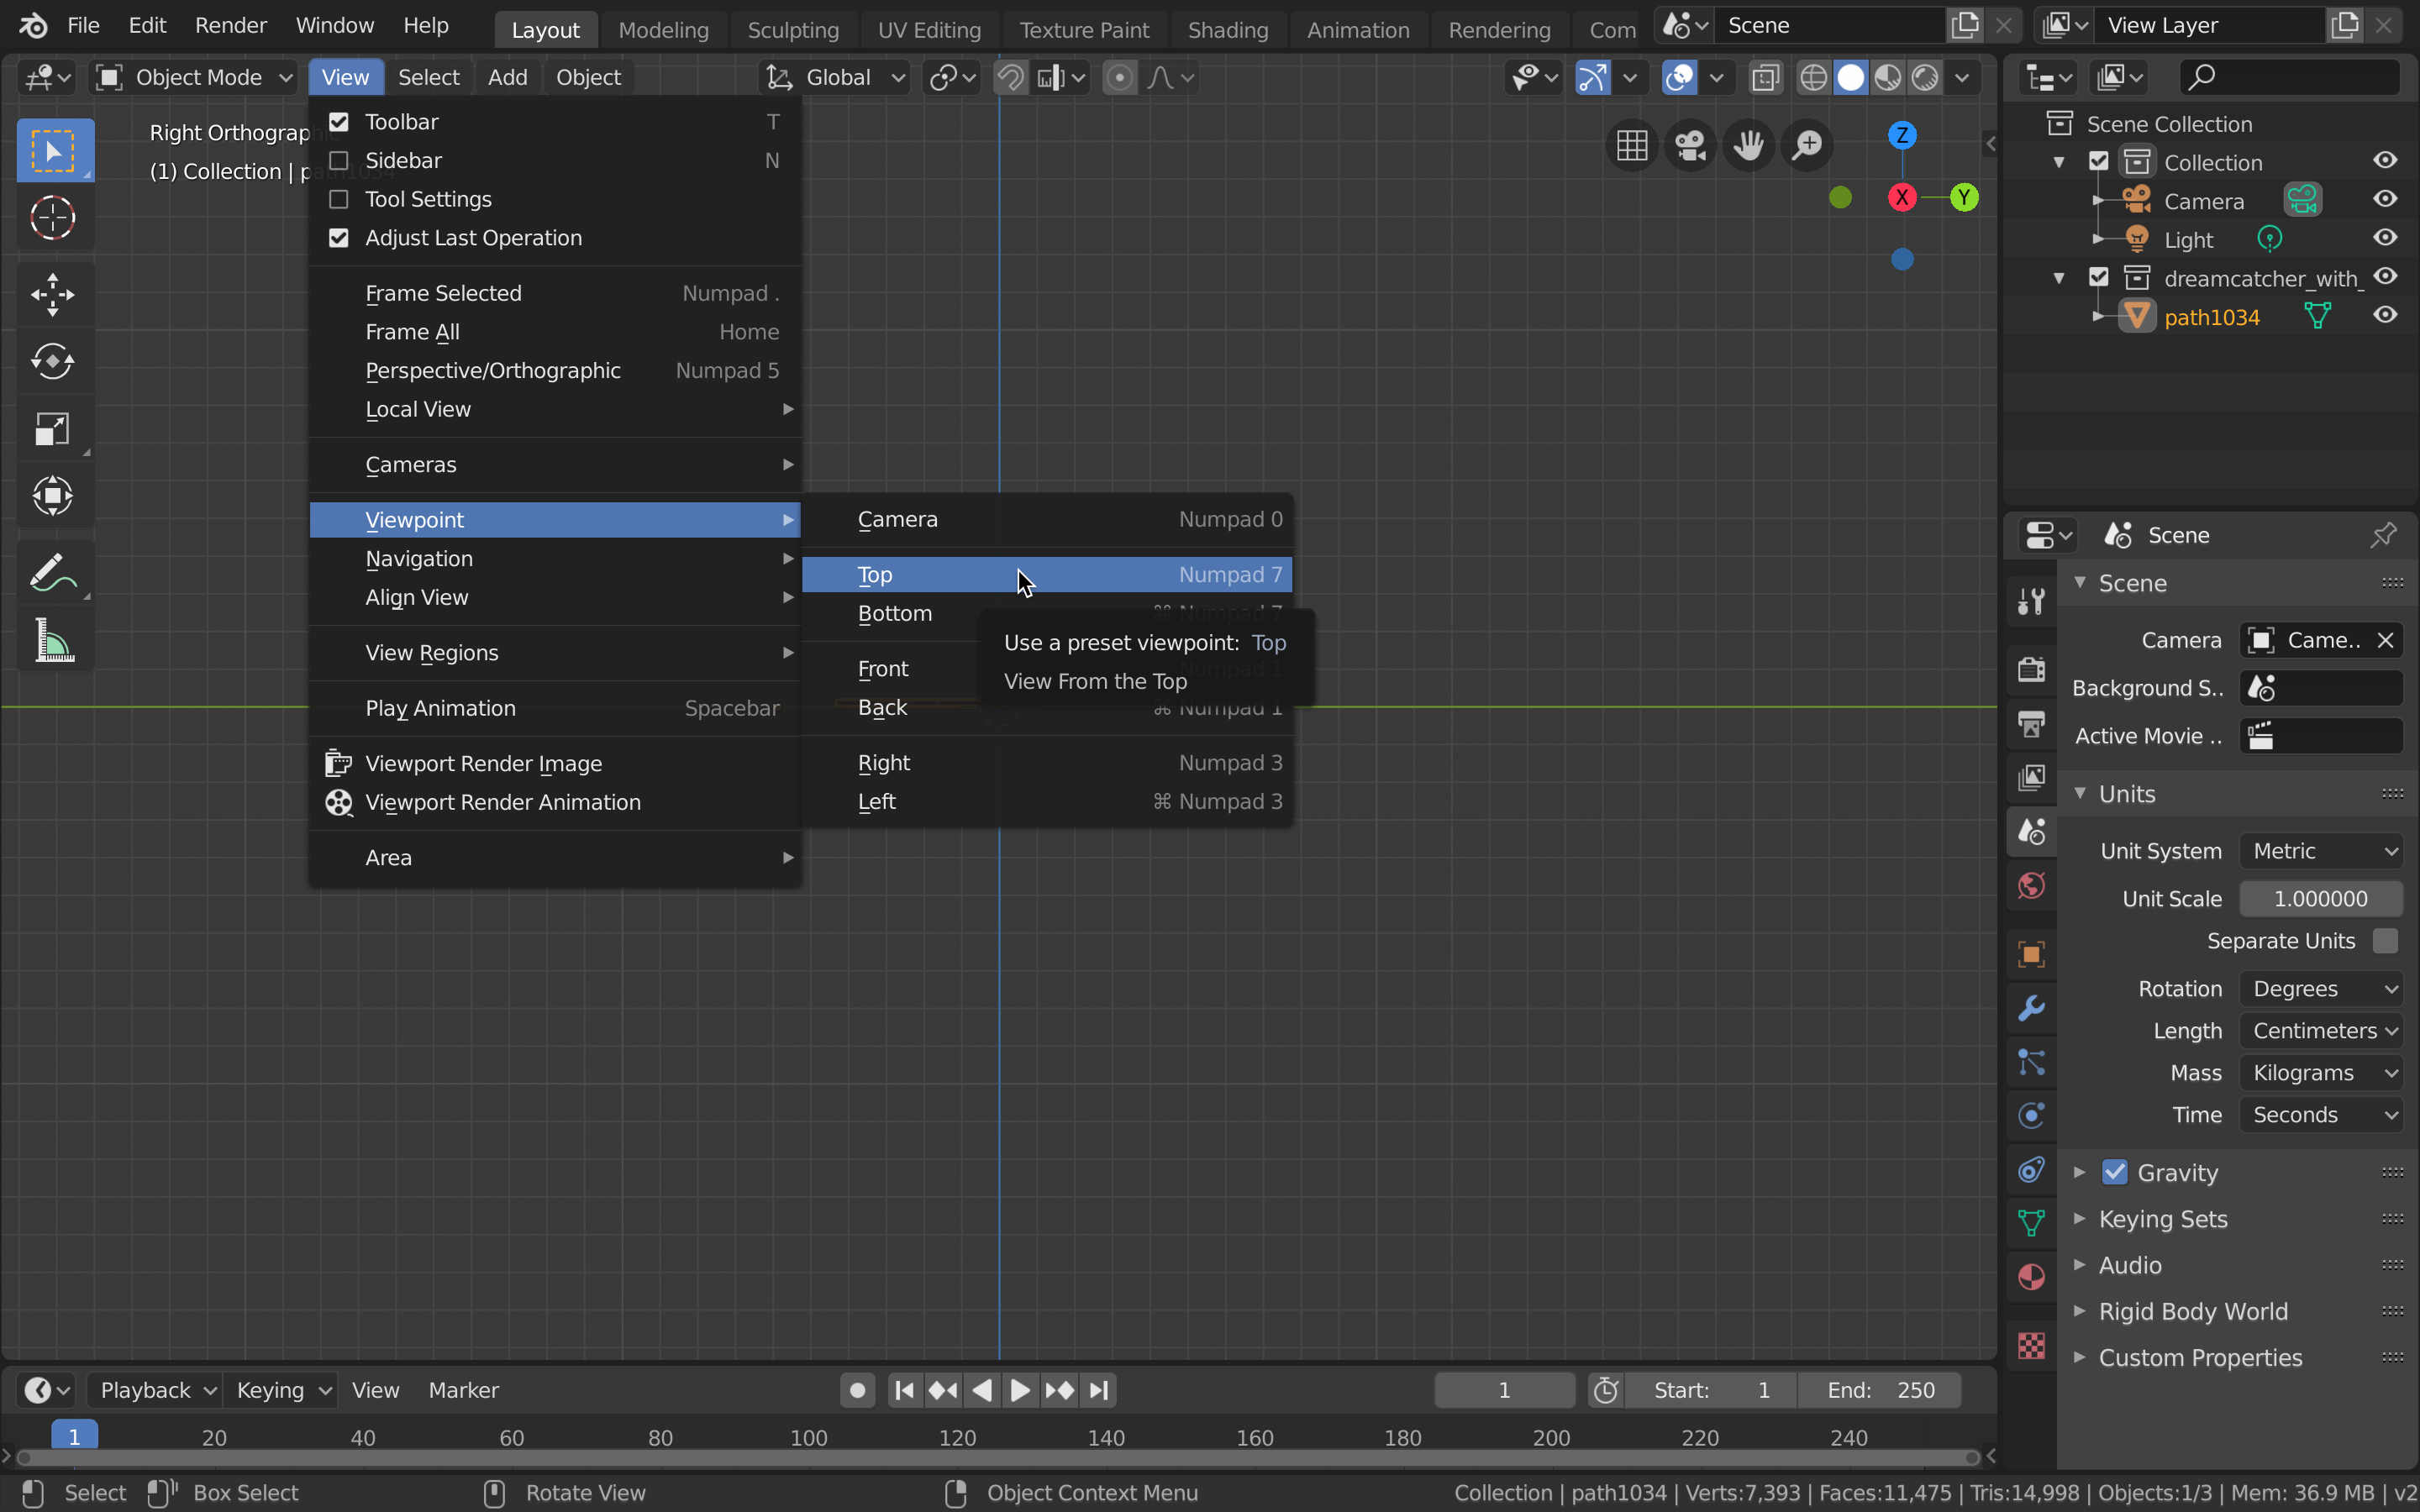Image resolution: width=2420 pixels, height=1512 pixels.
Task: Select the Annotate tool
Action: [x=54, y=573]
